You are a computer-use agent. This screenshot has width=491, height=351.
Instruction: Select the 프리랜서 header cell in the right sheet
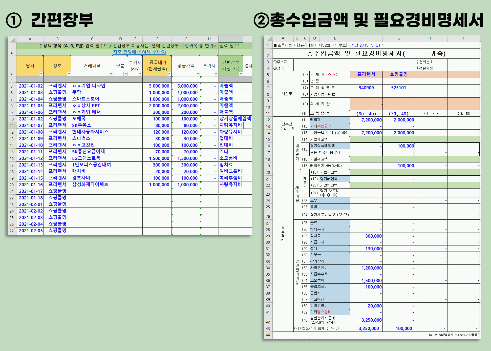click(366, 74)
